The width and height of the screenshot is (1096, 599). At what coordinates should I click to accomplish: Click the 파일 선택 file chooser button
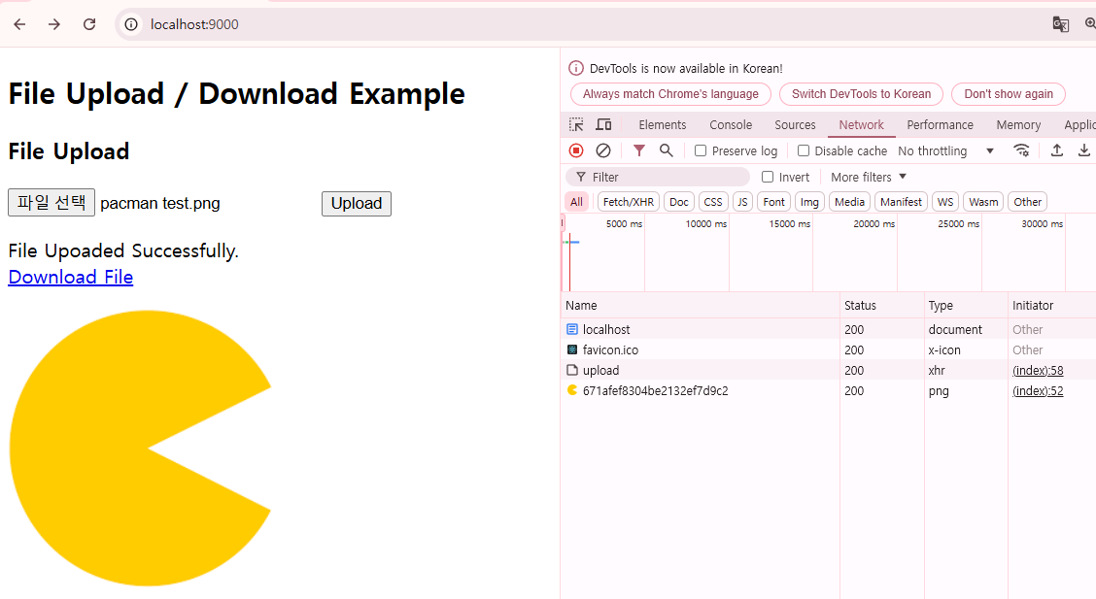(x=51, y=203)
